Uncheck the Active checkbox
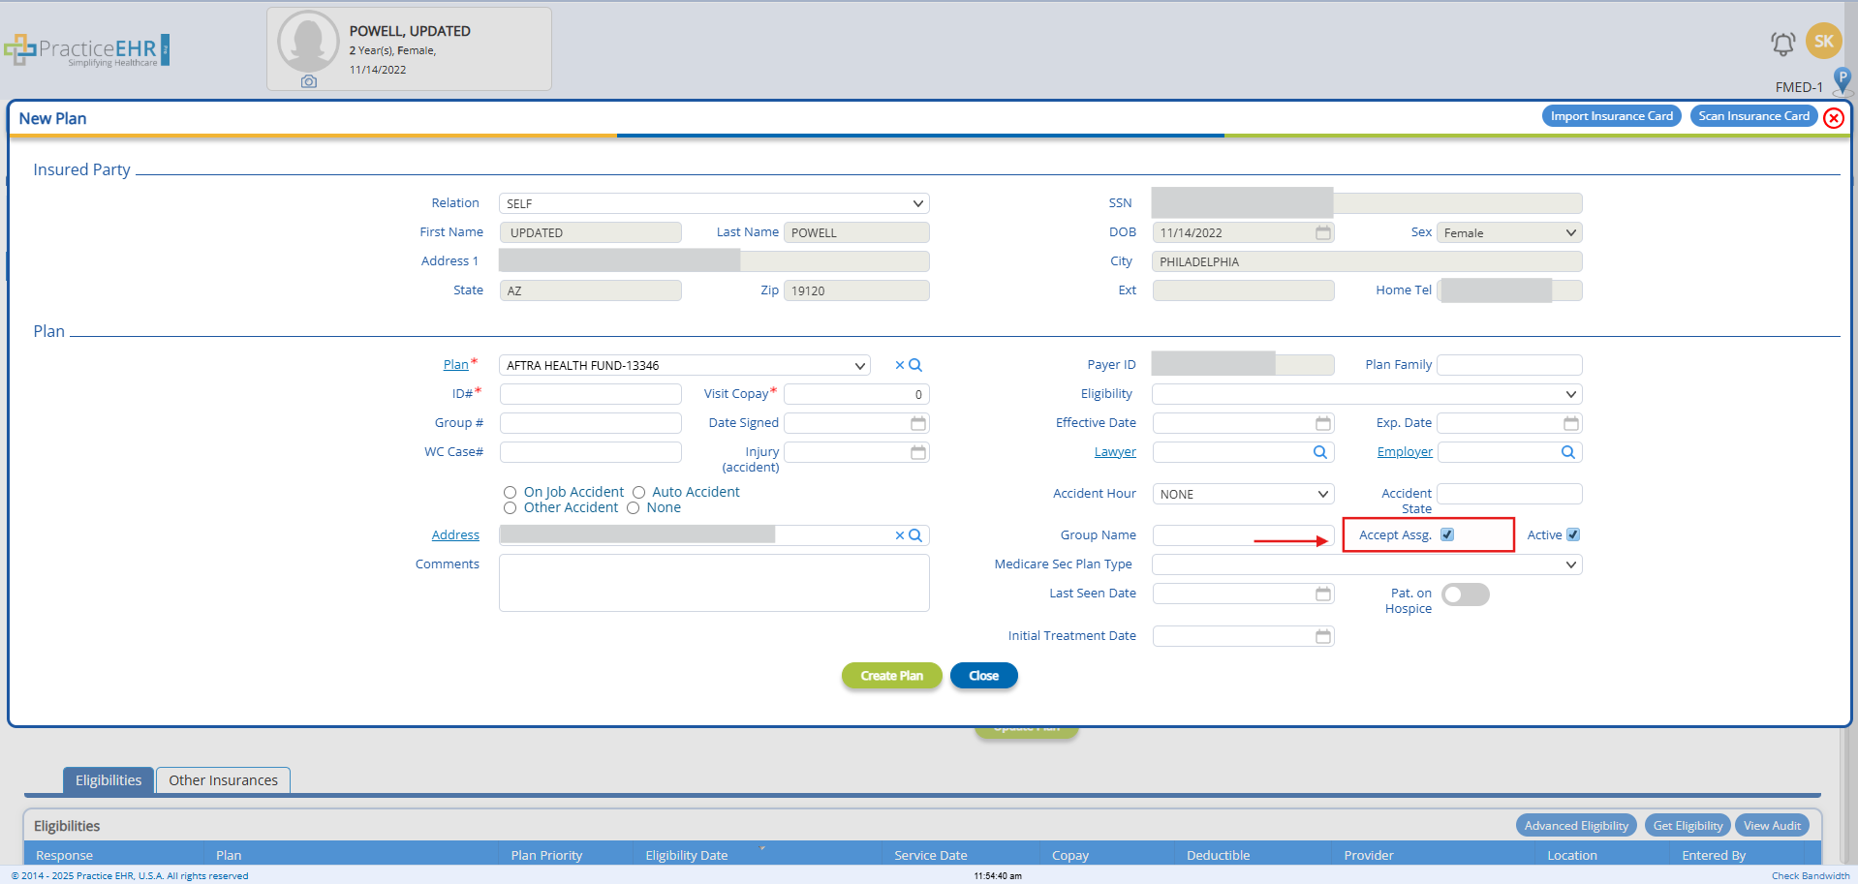The image size is (1858, 884). point(1573,534)
